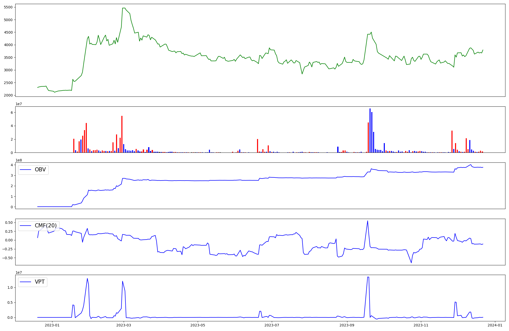The height and width of the screenshot is (331, 509).
Task: Click the OBV legend label
Action: coord(40,170)
